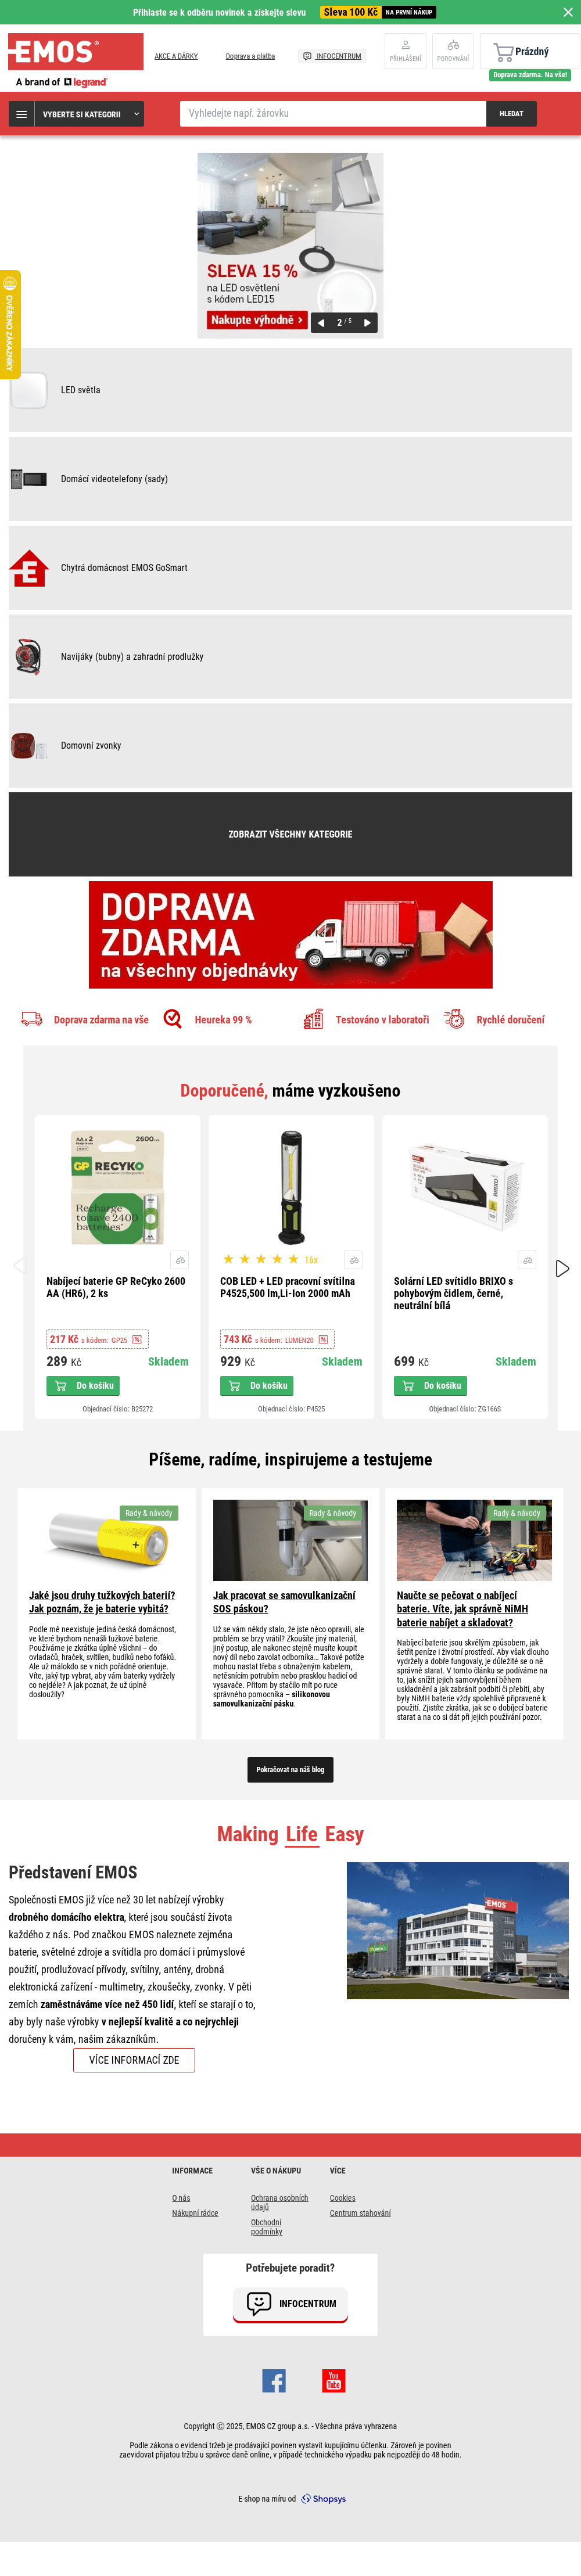581x2576 pixels.
Task: Open Doprava a platba menu item
Action: 250,56
